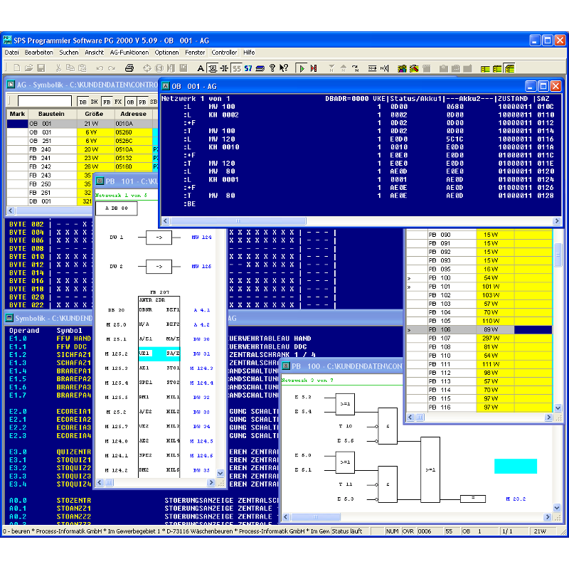Open the Suchen menu
Viewport: 569px width, 569px height.
point(69,52)
